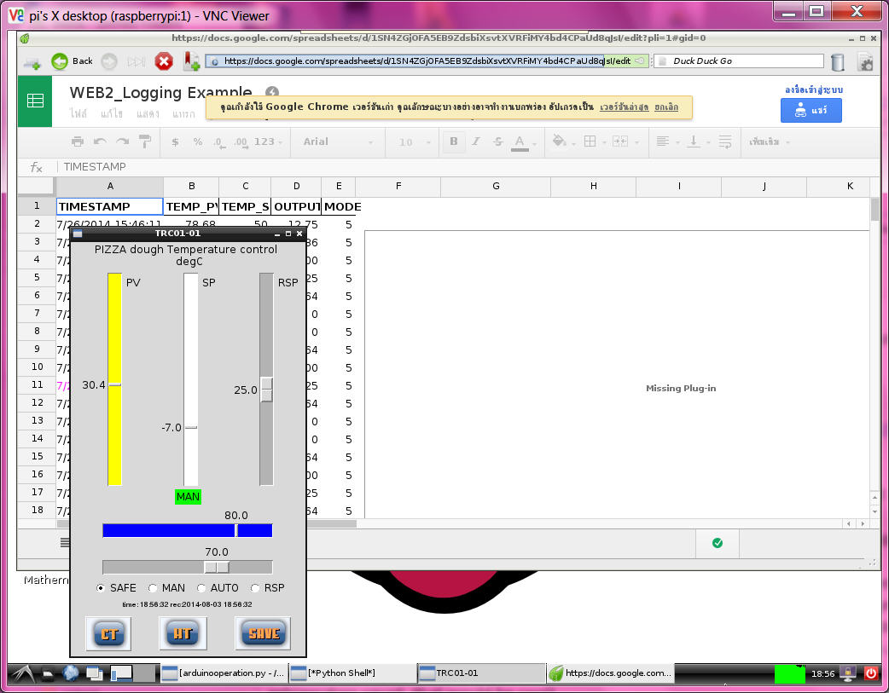Toggle bold formatting in spreadsheet toolbar

point(454,142)
